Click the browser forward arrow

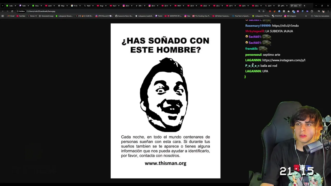[x=7, y=11]
